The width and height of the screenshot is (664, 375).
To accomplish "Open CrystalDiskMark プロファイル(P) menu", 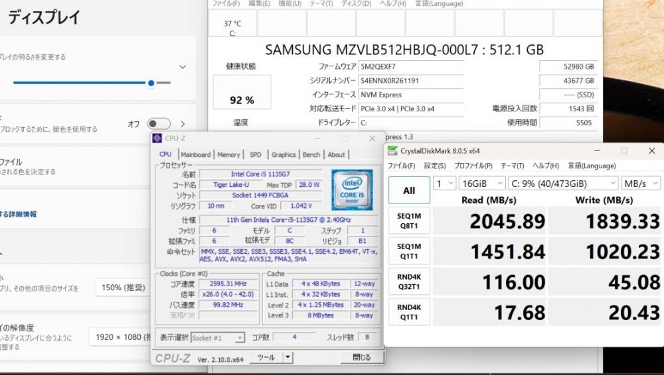I will pyautogui.click(x=473, y=166).
